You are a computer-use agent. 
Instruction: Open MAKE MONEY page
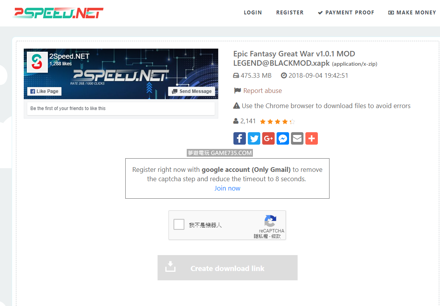point(412,12)
